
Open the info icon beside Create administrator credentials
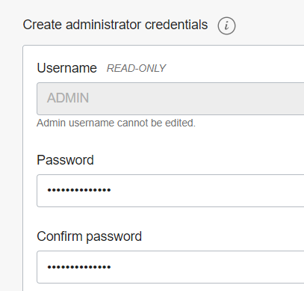point(226,25)
